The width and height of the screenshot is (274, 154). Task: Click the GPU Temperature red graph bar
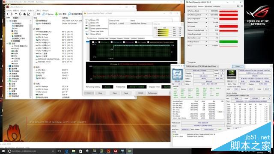pos(228,19)
